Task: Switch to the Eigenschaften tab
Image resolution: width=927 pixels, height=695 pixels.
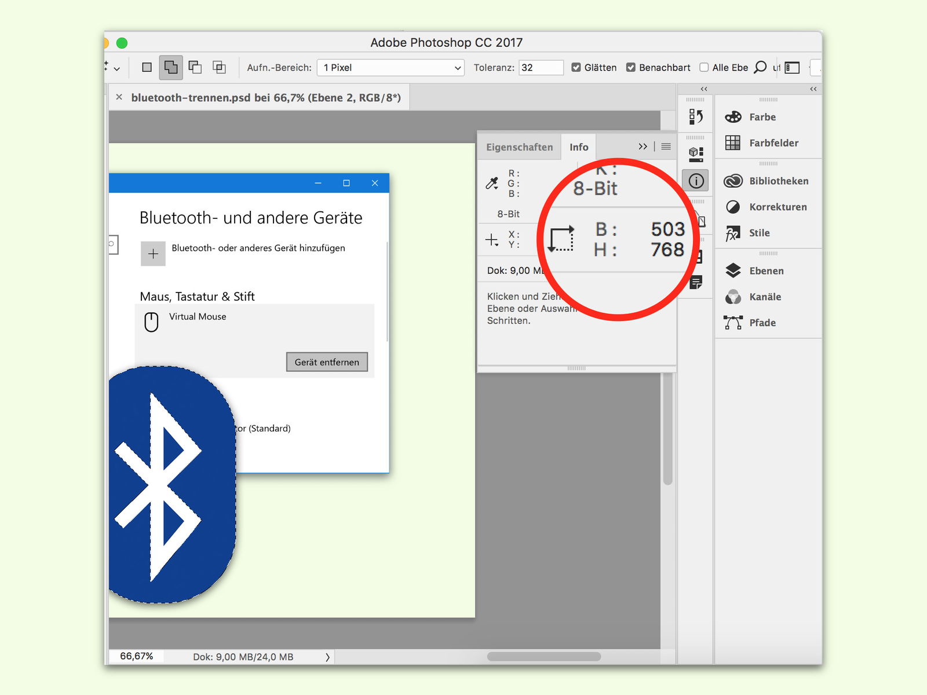Action: pos(520,147)
